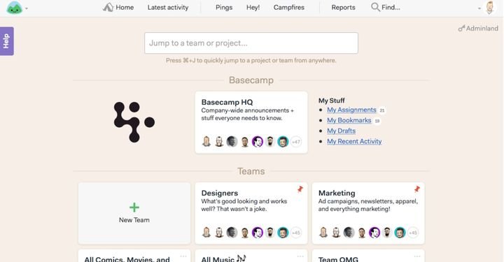Viewport: 504px width, 262px height.
Task: Click the teal avatar on Marketing card
Action: click(x=400, y=233)
